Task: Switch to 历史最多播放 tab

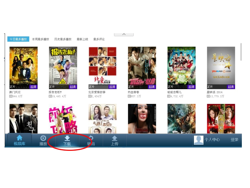Action: [x=63, y=39]
